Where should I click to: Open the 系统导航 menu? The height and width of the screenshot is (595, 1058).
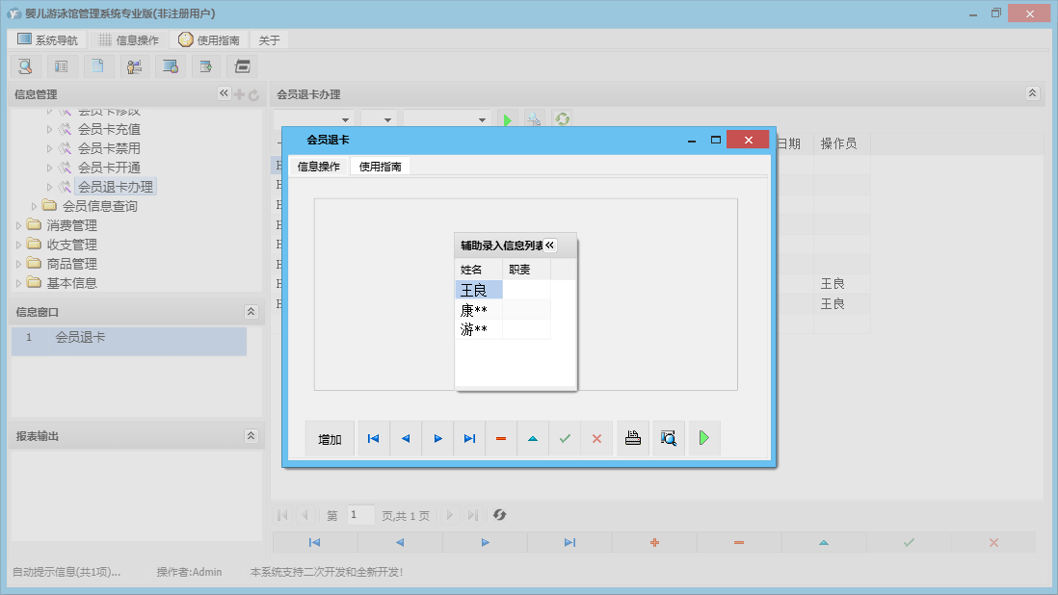coord(48,40)
